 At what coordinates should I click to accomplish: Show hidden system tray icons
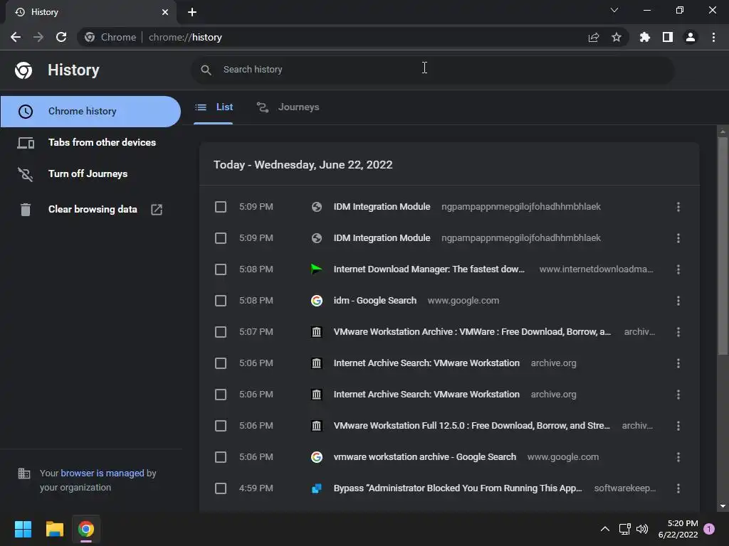coord(605,529)
